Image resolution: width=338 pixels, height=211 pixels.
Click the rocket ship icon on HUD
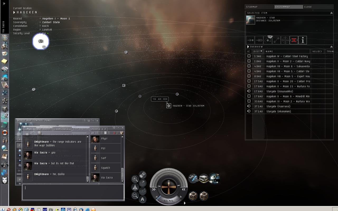point(135,187)
